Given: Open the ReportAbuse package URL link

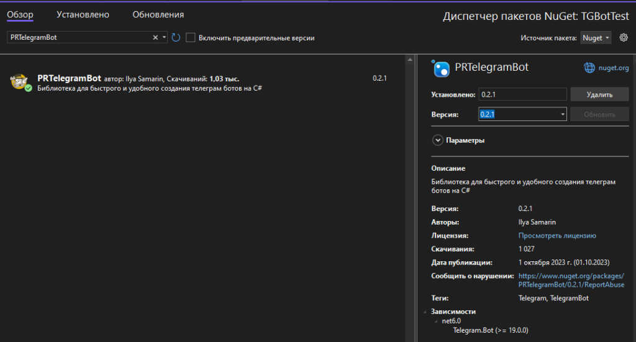Looking at the screenshot, I should tap(571, 281).
